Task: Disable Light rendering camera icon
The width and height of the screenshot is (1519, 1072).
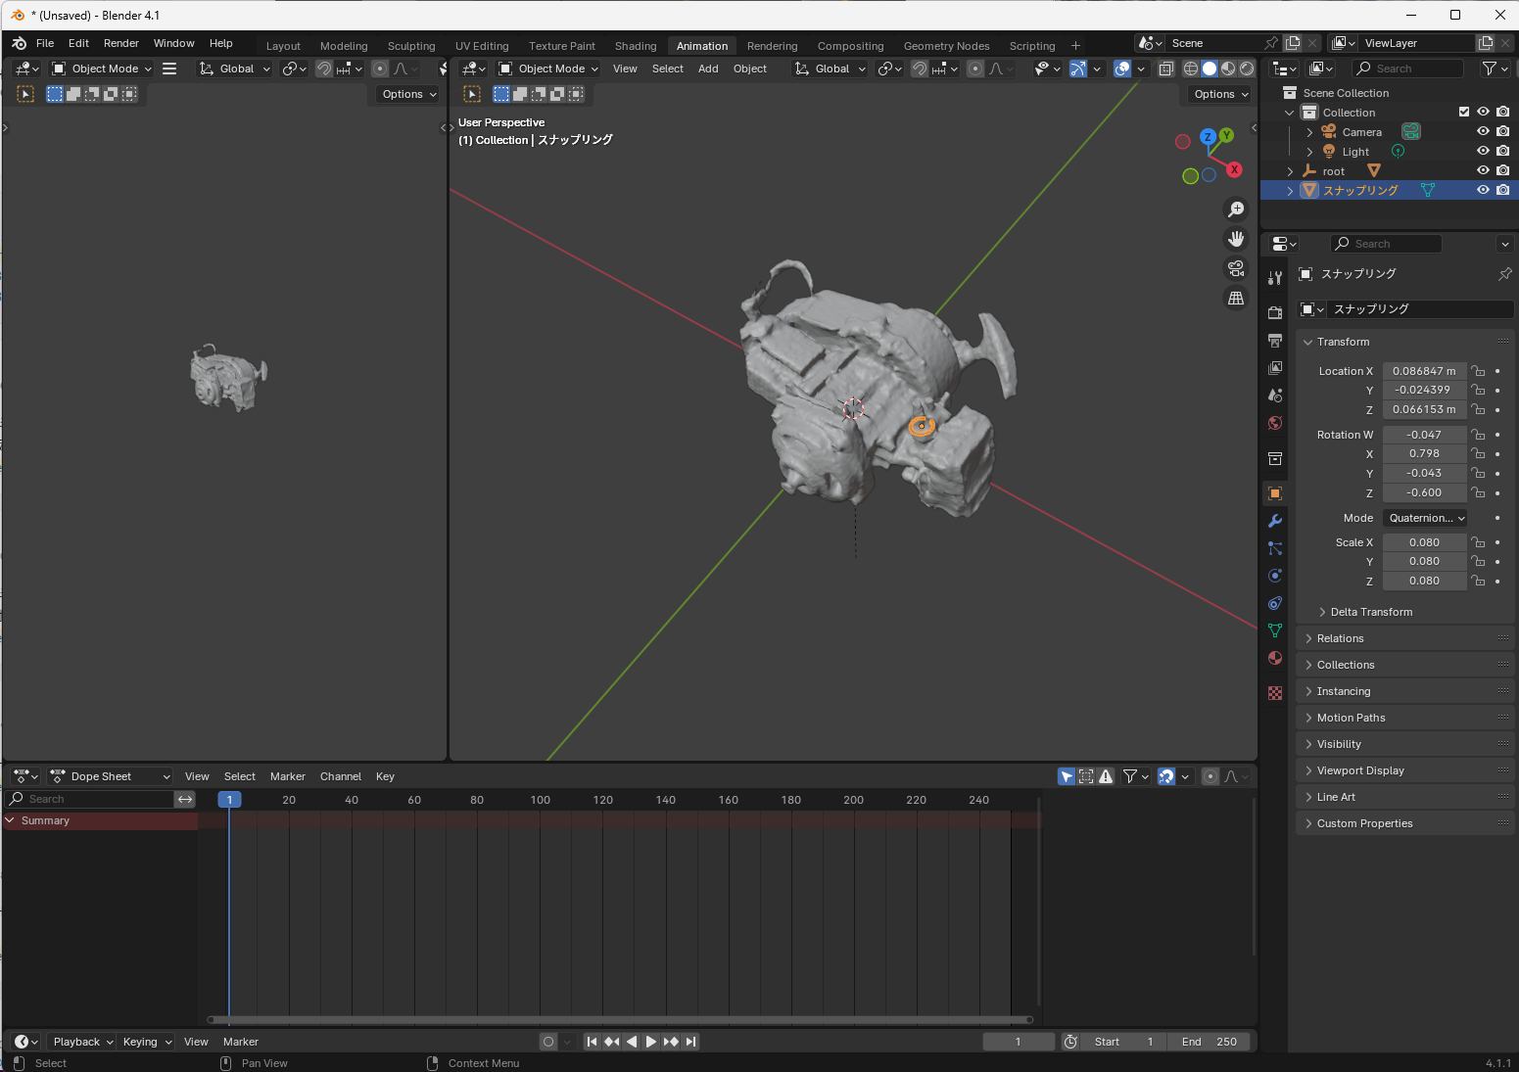Action: click(x=1503, y=151)
